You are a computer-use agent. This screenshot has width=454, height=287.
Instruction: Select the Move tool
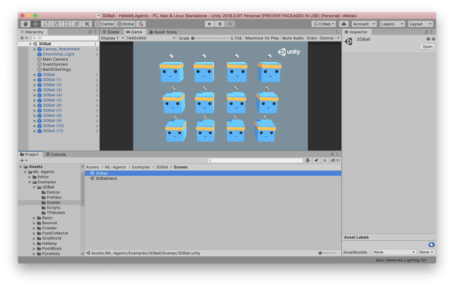coord(36,24)
